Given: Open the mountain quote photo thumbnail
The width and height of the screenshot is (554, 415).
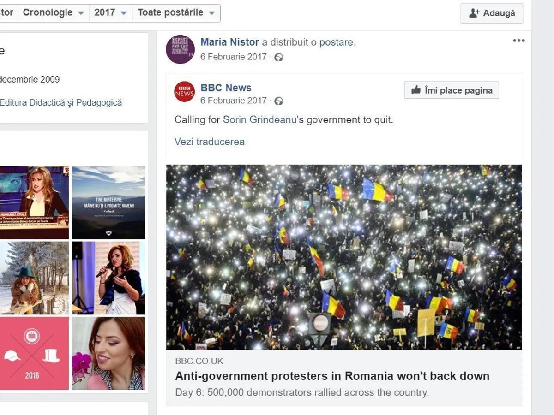Looking at the screenshot, I should [108, 203].
